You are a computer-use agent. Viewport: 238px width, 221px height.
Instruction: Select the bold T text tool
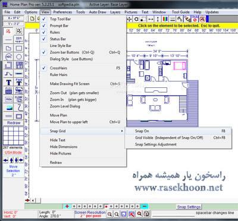8,82
